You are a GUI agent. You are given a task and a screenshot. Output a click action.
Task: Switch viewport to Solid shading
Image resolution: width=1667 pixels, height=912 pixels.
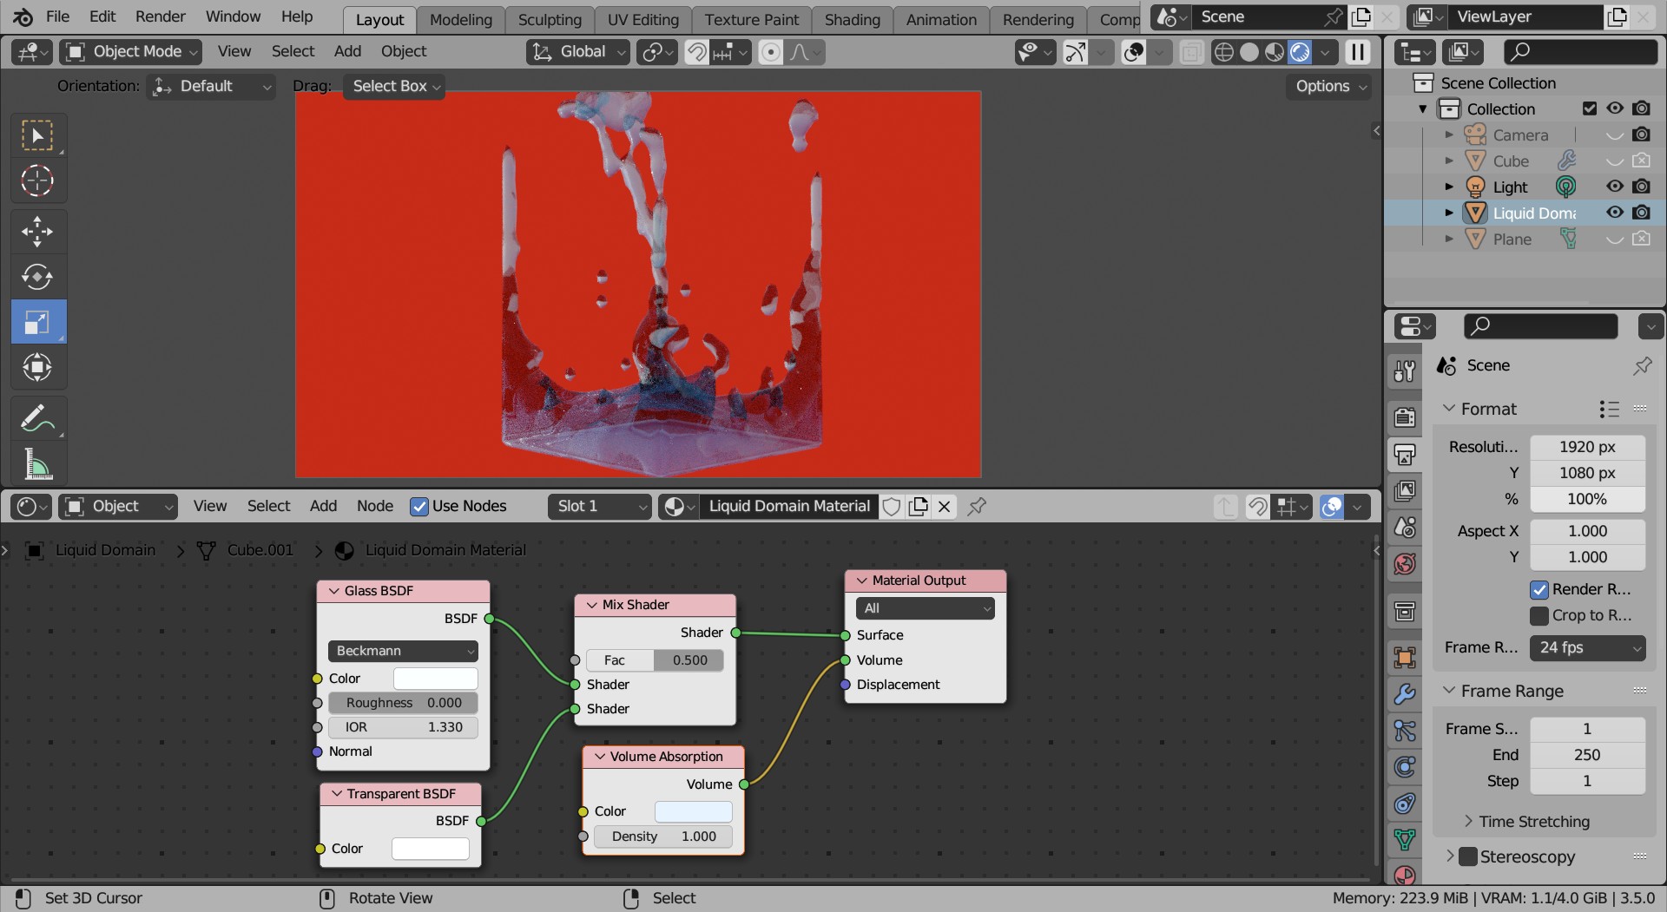1249,52
